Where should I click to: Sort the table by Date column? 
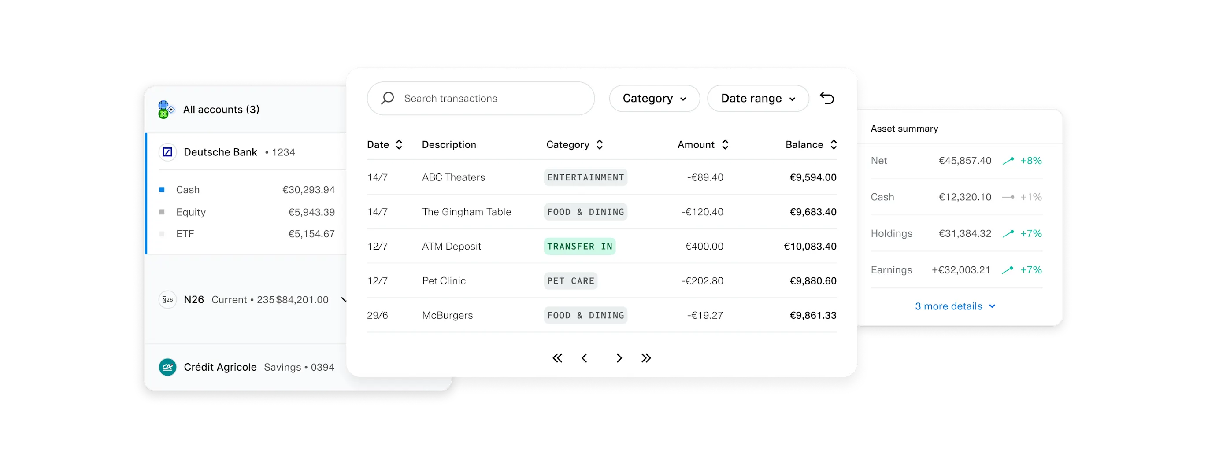point(399,144)
